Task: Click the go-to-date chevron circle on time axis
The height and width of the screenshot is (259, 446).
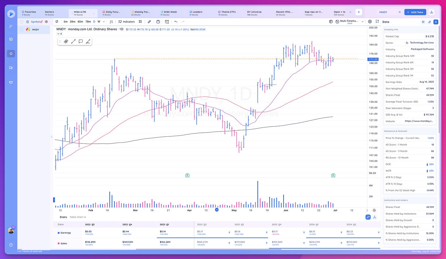Action: [x=217, y=210]
